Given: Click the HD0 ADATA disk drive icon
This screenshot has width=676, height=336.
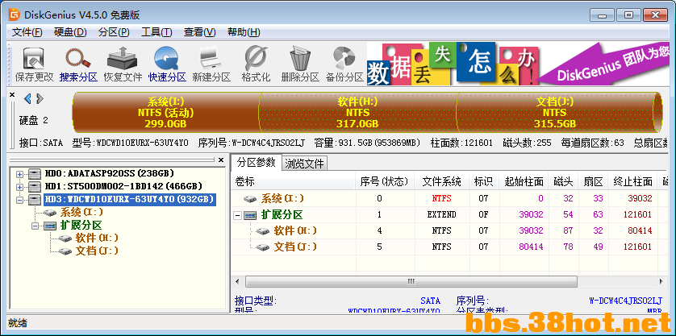Looking at the screenshot, I should tap(35, 174).
